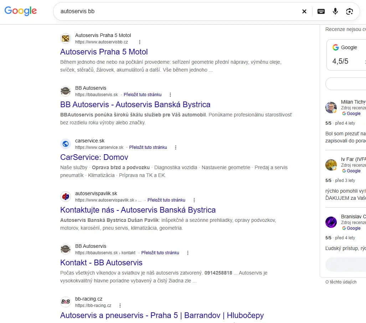Open Kontaktujte nás - Autoservis Banská Bystrica link
This screenshot has width=366, height=323.
click(x=138, y=210)
